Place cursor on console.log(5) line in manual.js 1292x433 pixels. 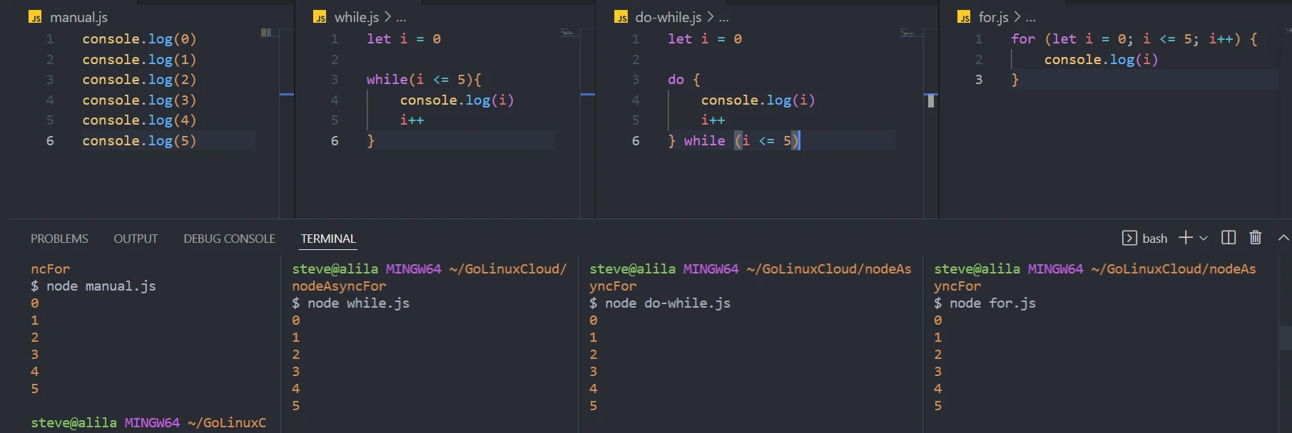pos(139,141)
